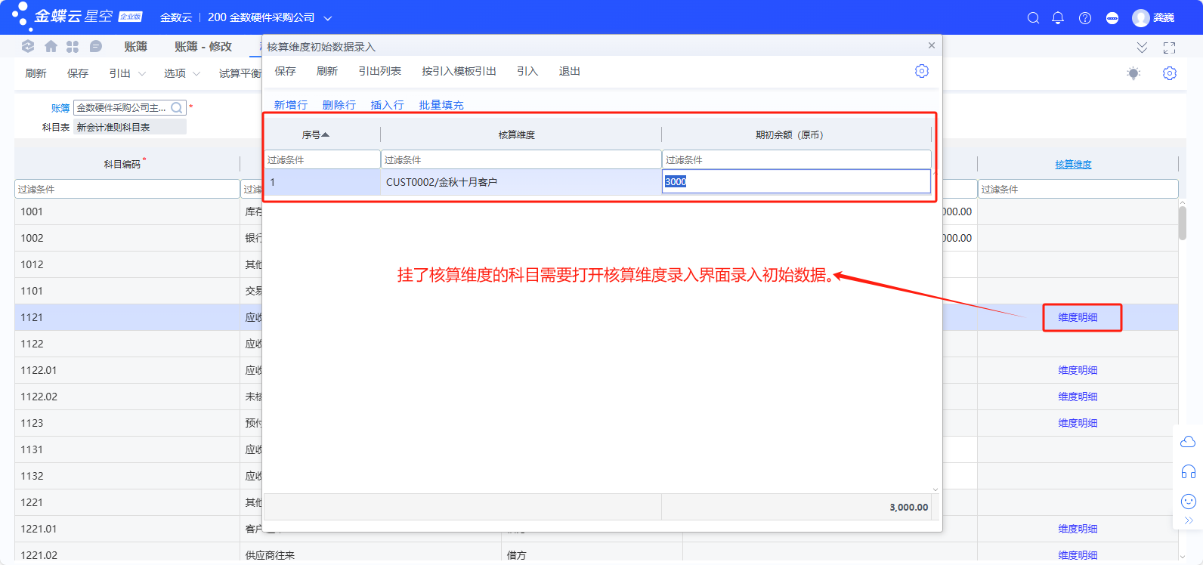Click 保存 on main page toolbar
The height and width of the screenshot is (565, 1203).
coord(78,73)
